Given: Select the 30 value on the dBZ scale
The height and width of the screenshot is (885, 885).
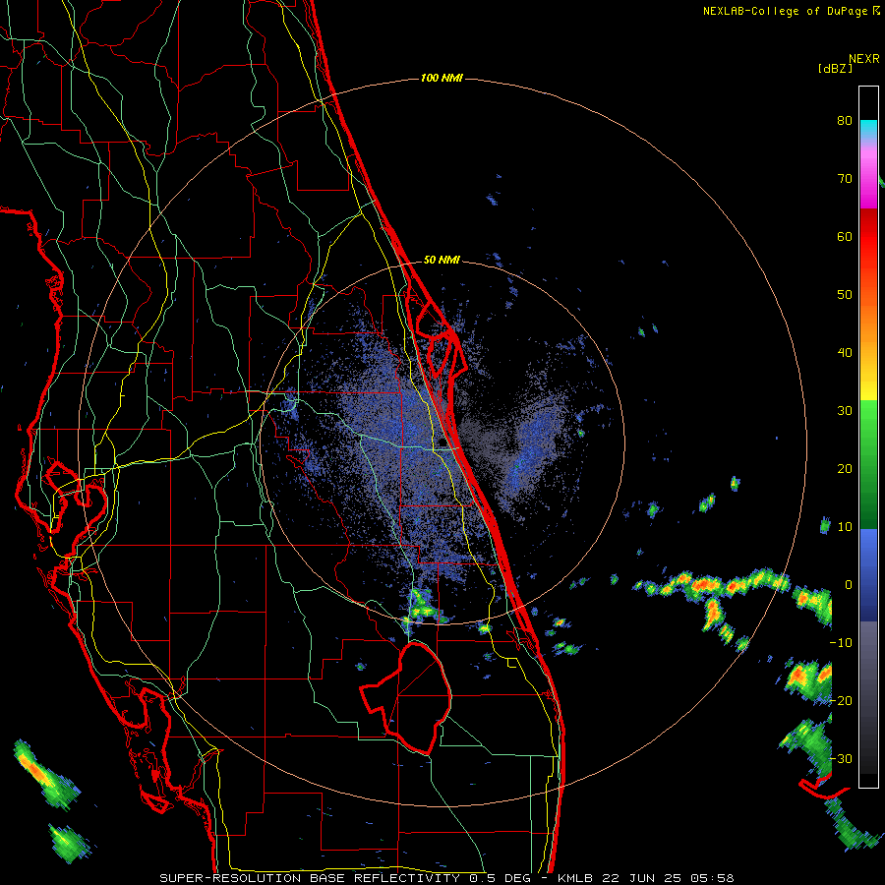Looking at the screenshot, I should 845,411.
